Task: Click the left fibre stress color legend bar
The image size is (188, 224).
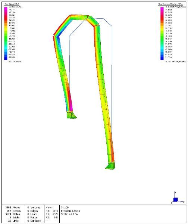Action: 6,33
